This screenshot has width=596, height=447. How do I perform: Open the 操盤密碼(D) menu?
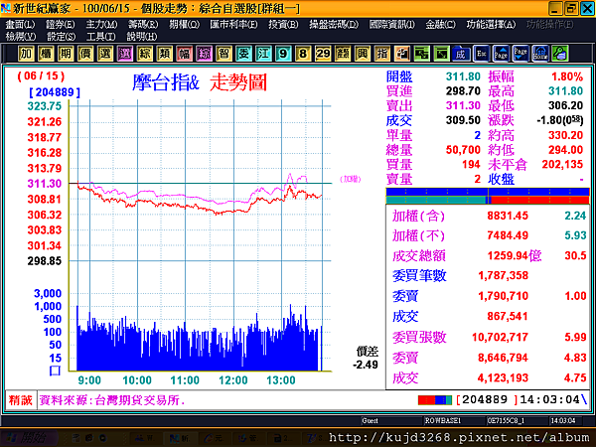coord(334,24)
